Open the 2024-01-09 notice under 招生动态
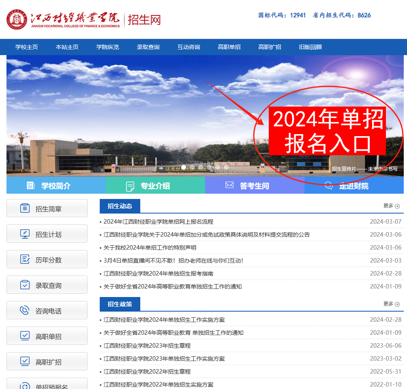Screen dimensions: 407x389 point(173,286)
